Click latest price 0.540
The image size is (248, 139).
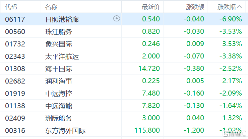[151, 19]
